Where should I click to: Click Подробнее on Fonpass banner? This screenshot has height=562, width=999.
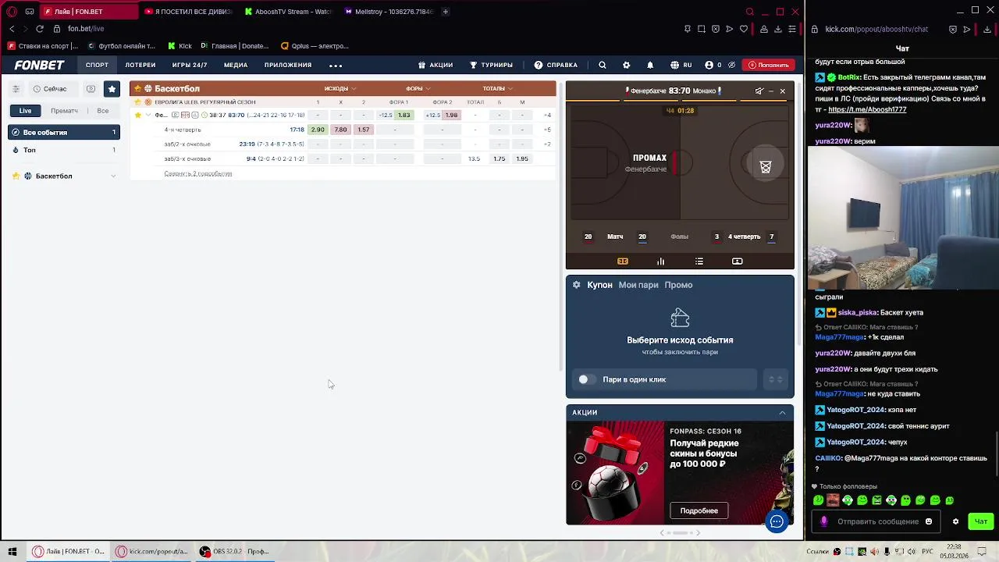(699, 510)
